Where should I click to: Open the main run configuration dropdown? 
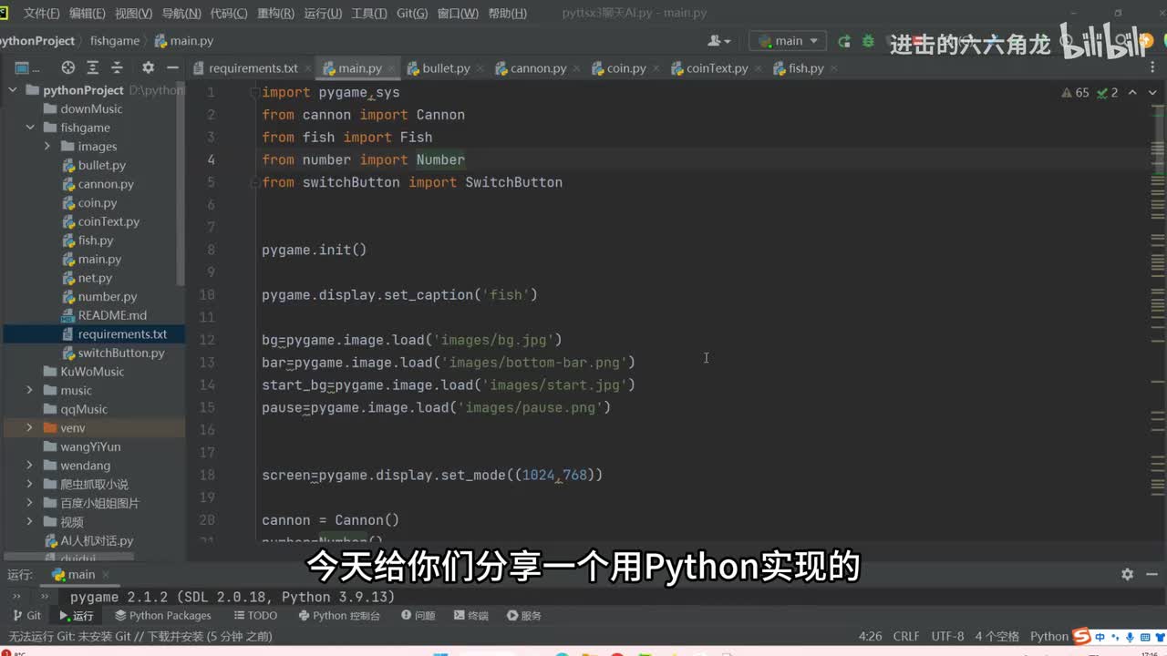(x=788, y=41)
